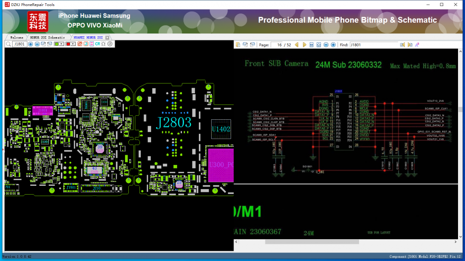This screenshot has height=261, width=465.
Task: Click the omega resistance icon in bitmap toolbar
Action: click(103, 44)
